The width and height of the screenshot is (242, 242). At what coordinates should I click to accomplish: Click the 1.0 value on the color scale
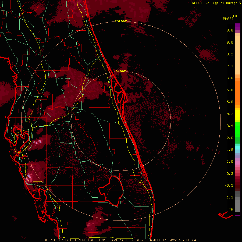tap(230, 162)
